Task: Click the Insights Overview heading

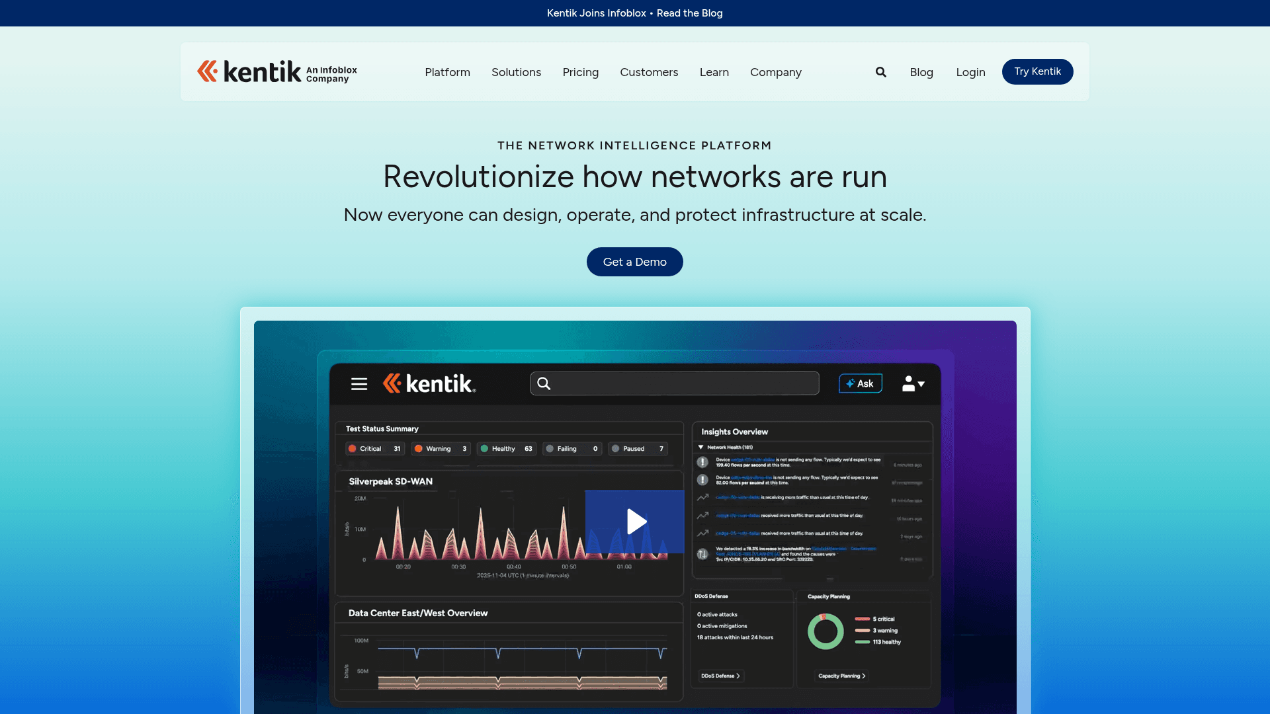Action: point(734,432)
